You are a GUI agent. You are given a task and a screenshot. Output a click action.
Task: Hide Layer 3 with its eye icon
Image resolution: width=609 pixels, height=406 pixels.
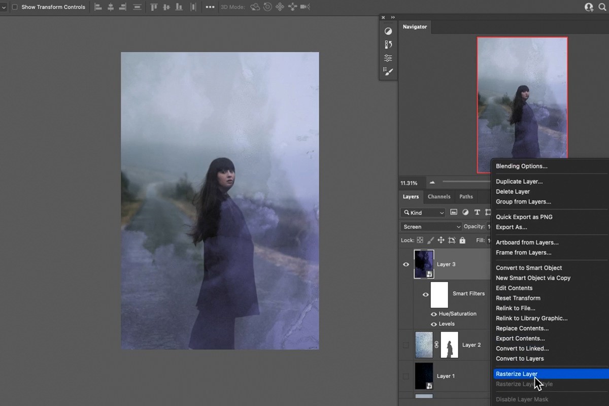406,264
